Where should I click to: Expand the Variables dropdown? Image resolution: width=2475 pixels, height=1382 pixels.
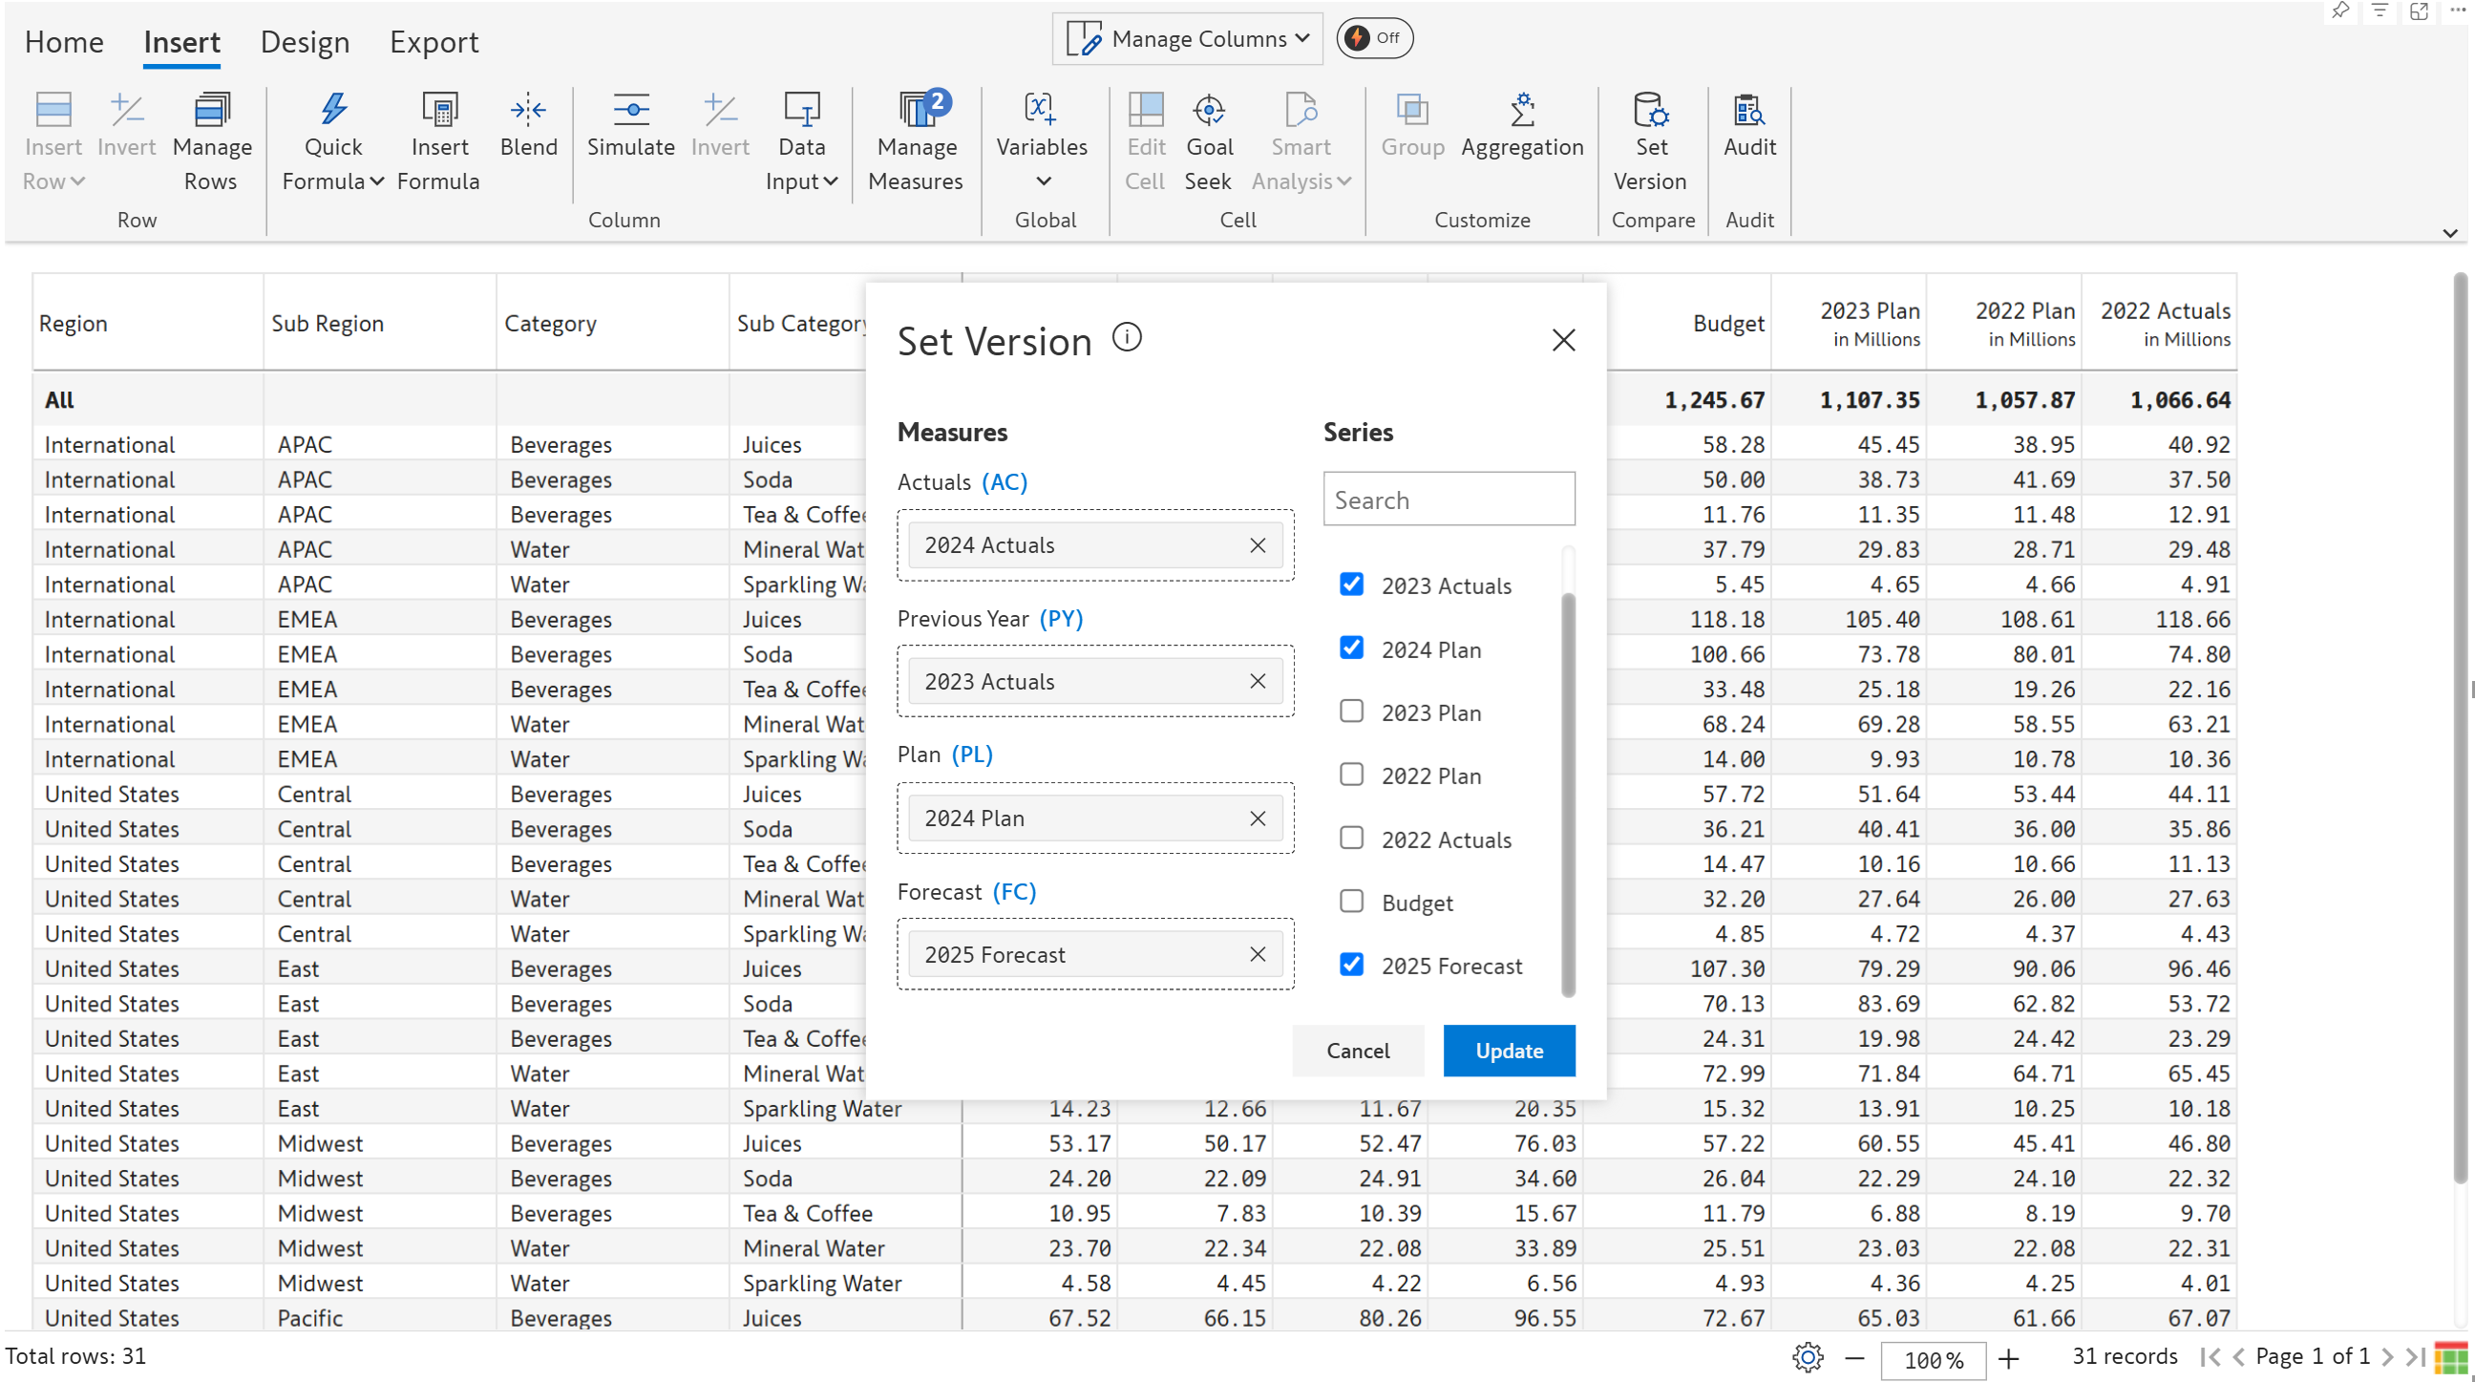1043,181
